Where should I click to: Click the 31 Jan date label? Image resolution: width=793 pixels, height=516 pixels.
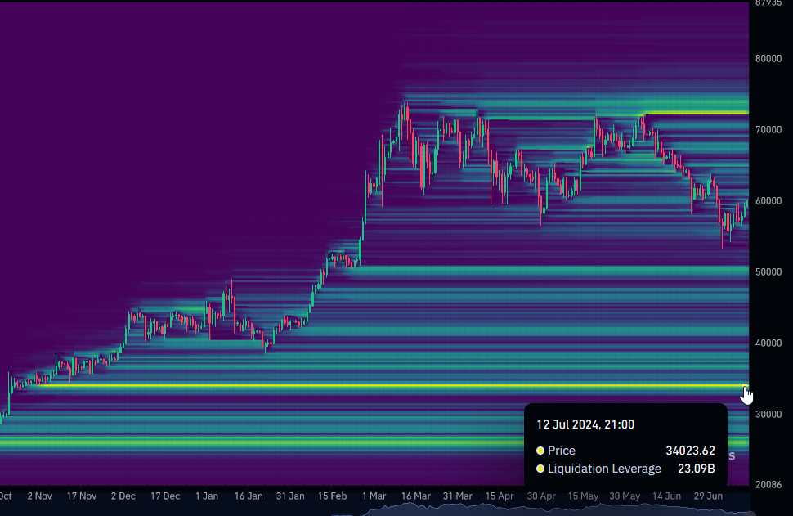point(290,496)
